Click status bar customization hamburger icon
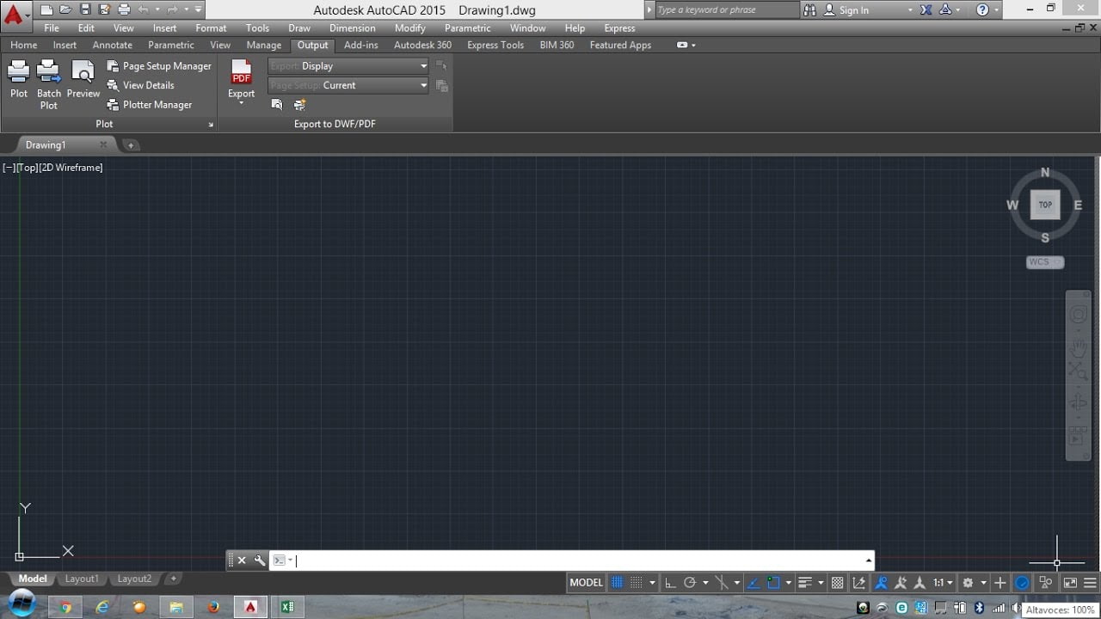 (1090, 583)
